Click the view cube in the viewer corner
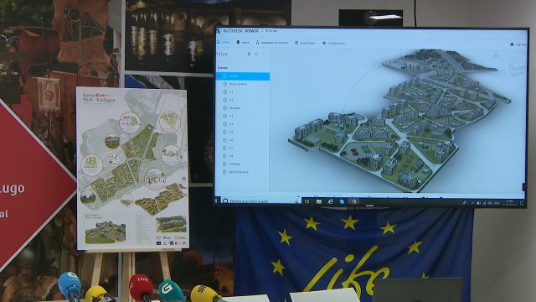Viewport: 536px width, 302px height. pos(517,66)
